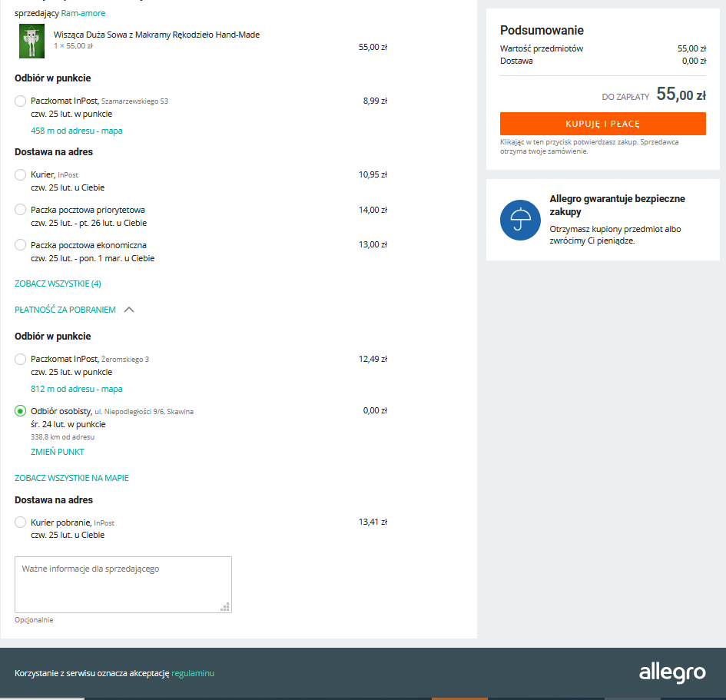Image resolution: width=726 pixels, height=700 pixels.
Task: Open the Wisząca Duża Sowa product title
Action: click(x=157, y=35)
